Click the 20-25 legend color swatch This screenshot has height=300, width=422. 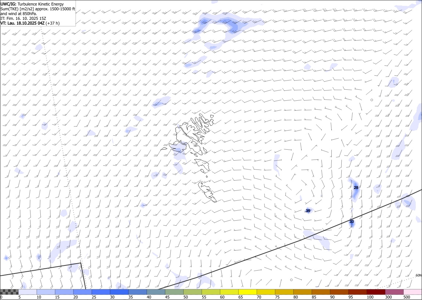[x=83, y=292]
